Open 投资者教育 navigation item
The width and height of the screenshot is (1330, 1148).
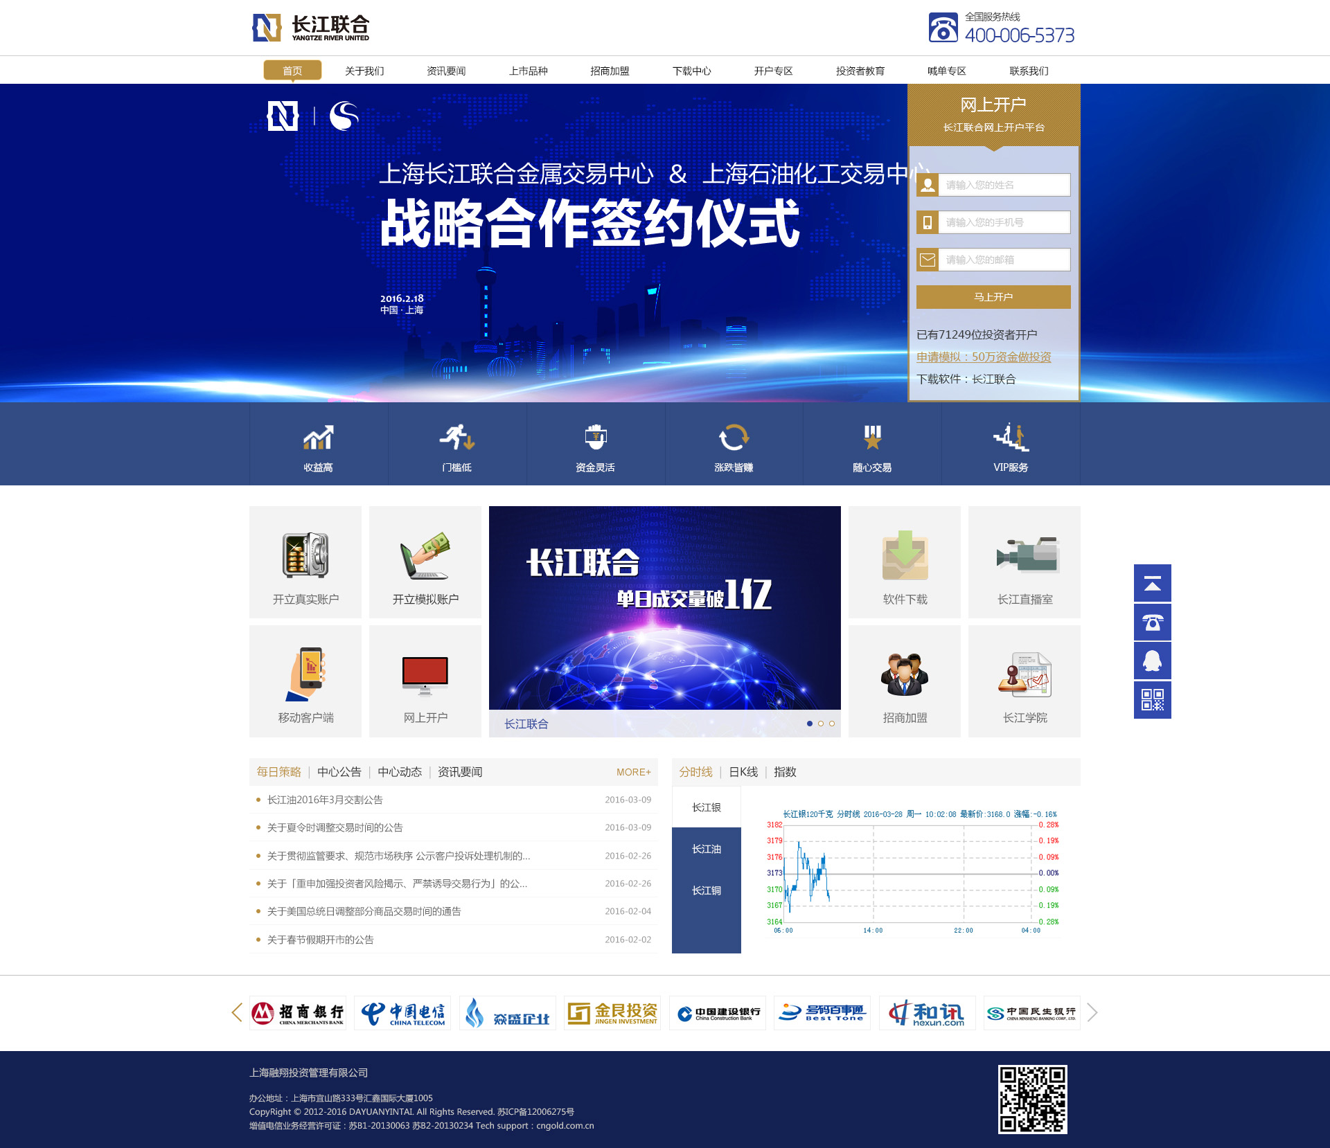(x=860, y=71)
